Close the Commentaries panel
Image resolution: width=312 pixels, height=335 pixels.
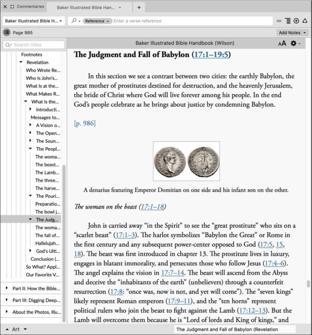(5, 7)
